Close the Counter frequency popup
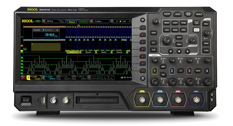The height and width of the screenshot is (126, 233). (x=57, y=30)
